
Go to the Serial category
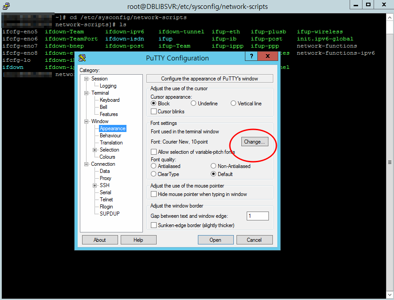point(105,192)
